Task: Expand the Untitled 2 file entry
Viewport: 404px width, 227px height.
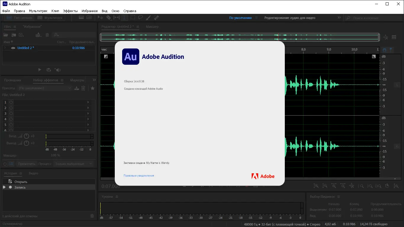Action: click(5, 48)
